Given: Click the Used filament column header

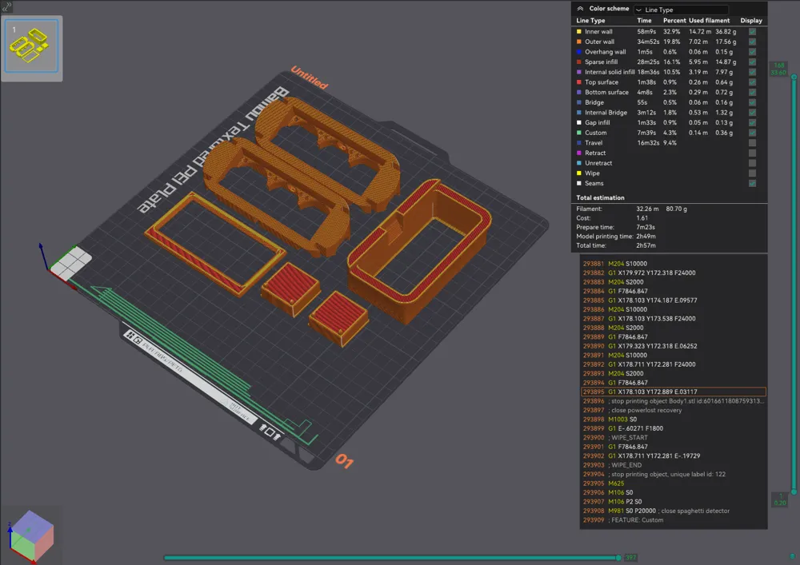Looking at the screenshot, I should coord(710,20).
